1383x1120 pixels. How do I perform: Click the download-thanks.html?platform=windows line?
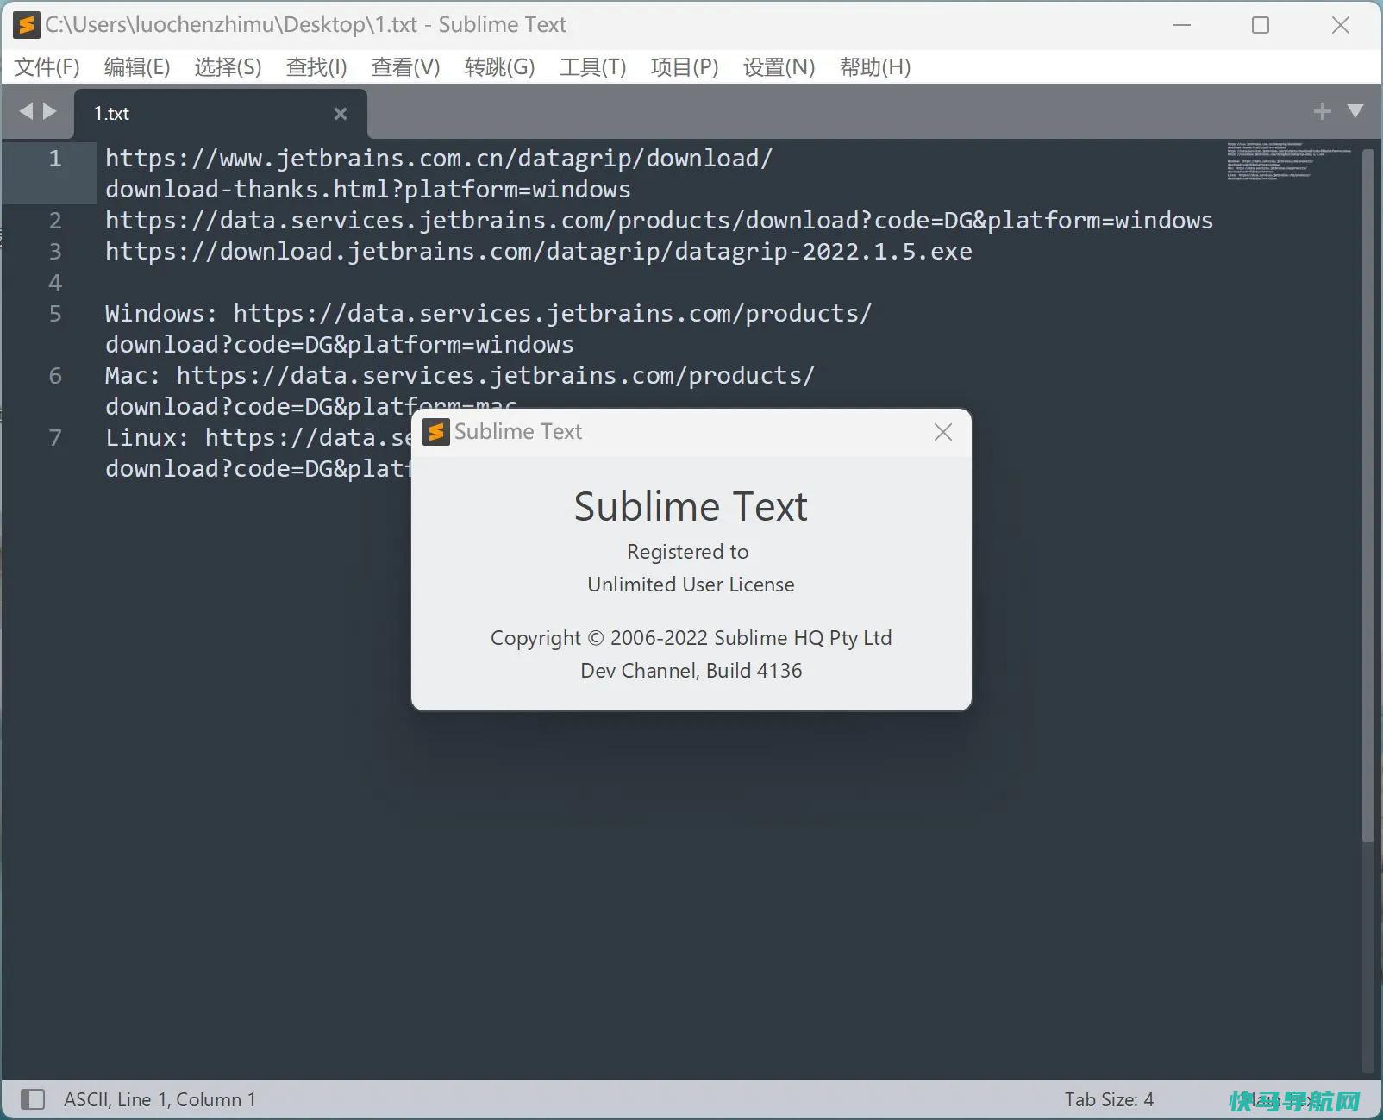(x=368, y=190)
